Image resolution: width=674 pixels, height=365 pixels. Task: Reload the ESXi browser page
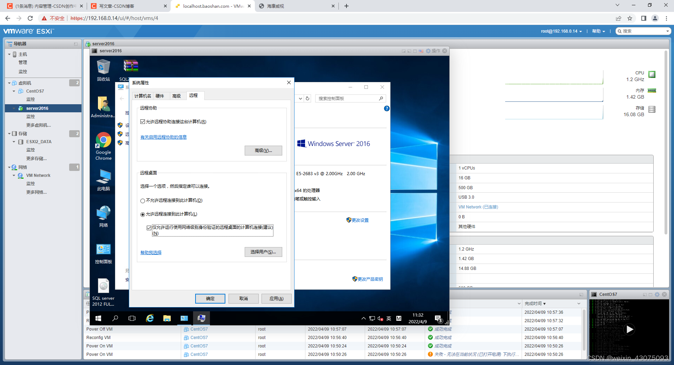30,18
